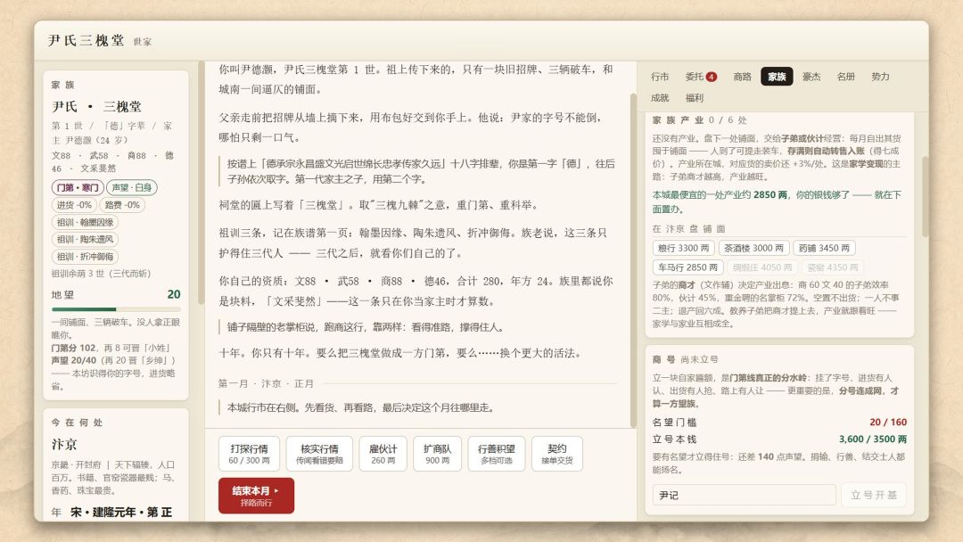Click the greyed 瓷窑 4350 两 option

click(832, 267)
